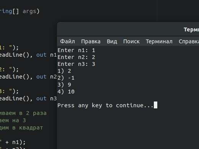199x149 pixels.
Task: Place cursor on 'args)' in code editor
Action: (x=31, y=11)
